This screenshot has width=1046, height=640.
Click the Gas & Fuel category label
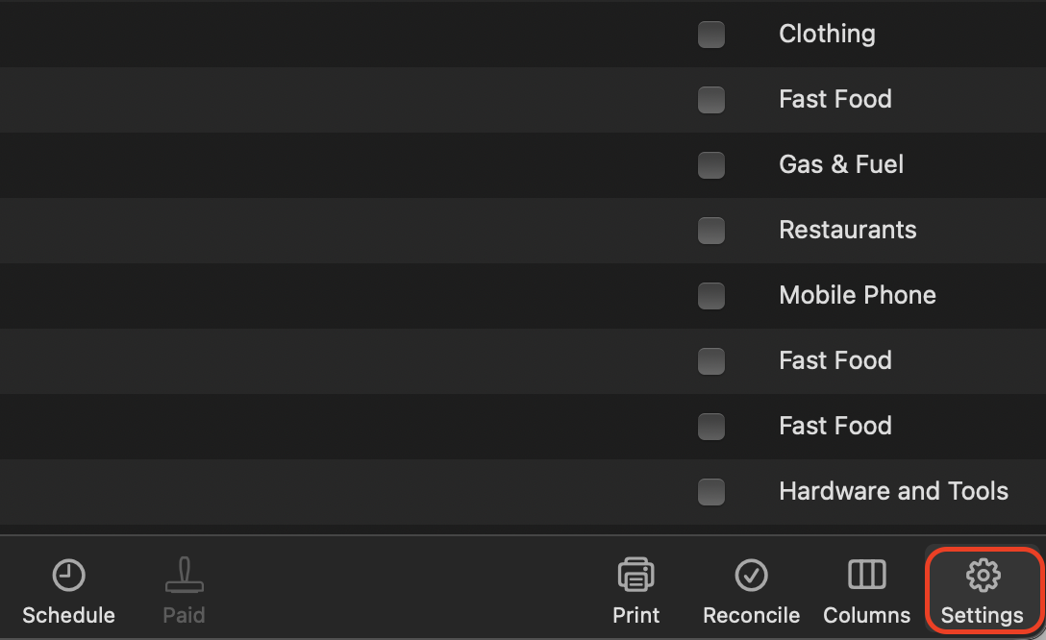(841, 165)
